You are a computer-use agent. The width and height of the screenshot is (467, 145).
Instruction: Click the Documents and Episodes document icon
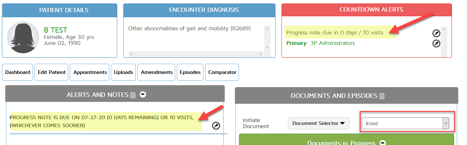click(382, 96)
